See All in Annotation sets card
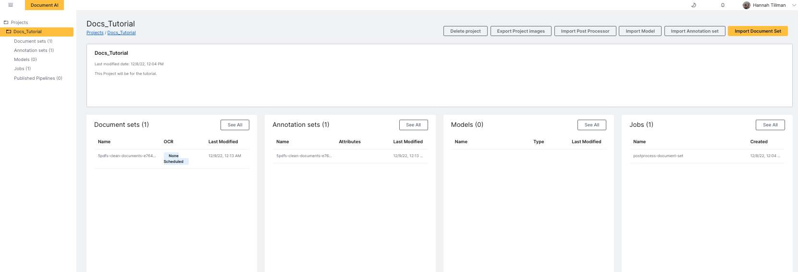This screenshot has height=272, width=798. click(x=413, y=125)
